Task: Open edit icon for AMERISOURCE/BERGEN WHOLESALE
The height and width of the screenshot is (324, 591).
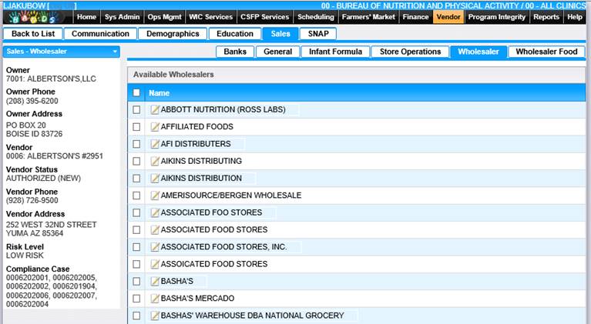Action: click(155, 195)
